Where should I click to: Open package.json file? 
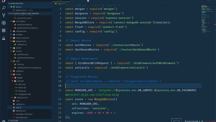[x=22, y=118]
